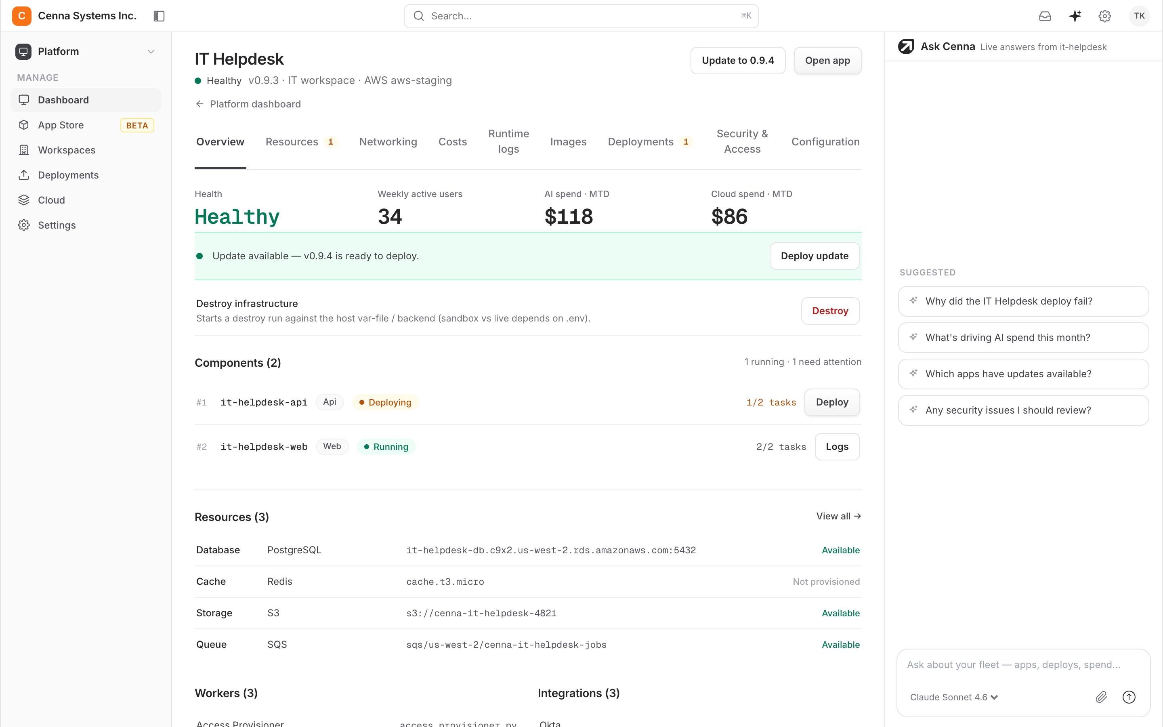Open the Networking tab
This screenshot has height=727, width=1163.
pyautogui.click(x=388, y=141)
